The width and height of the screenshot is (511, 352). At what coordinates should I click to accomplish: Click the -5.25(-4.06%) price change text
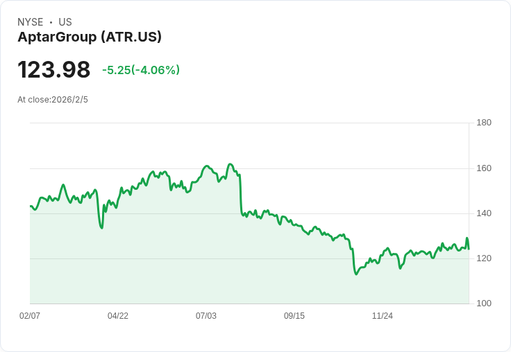coord(141,70)
